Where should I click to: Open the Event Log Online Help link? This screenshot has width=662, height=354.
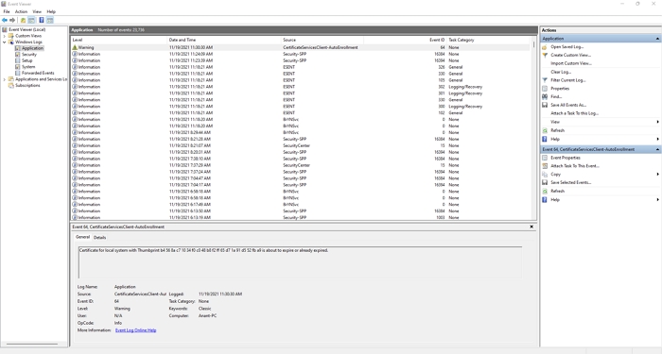135,330
